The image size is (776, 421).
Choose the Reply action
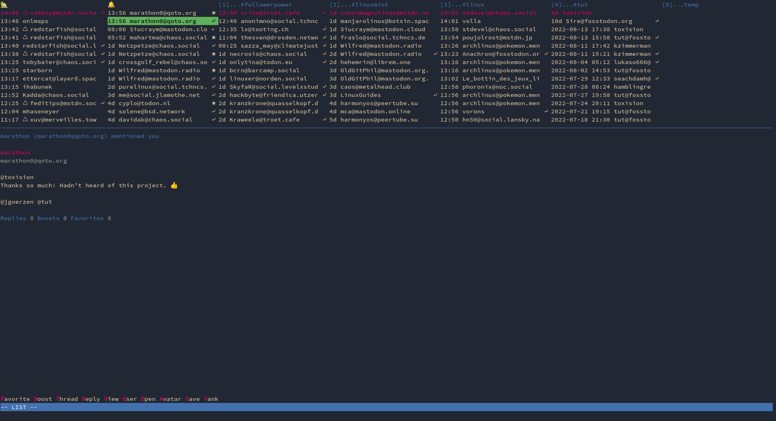pos(91,399)
